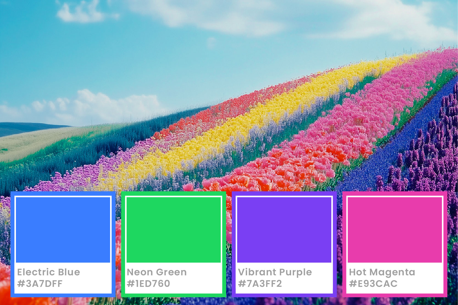Click the #3A7DFF hex code
This screenshot has height=305, width=458.
(40, 284)
